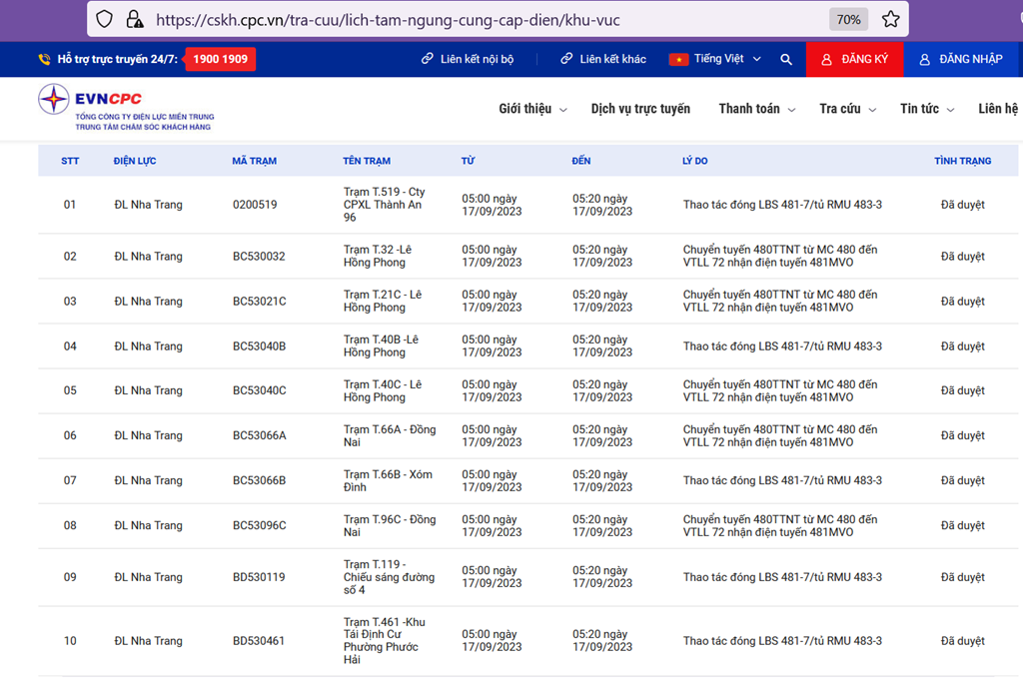Click MÃ TRẠM column header
Image resolution: width=1023 pixels, height=680 pixels.
(254, 161)
